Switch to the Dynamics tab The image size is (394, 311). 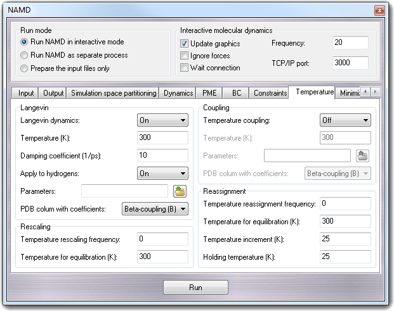click(178, 93)
